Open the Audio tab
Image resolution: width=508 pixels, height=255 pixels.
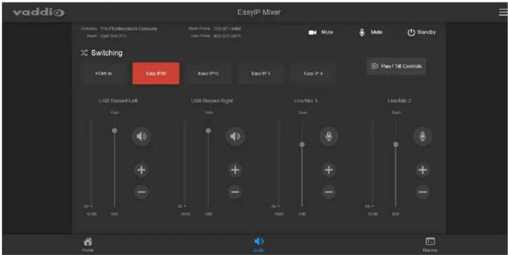[x=258, y=245]
